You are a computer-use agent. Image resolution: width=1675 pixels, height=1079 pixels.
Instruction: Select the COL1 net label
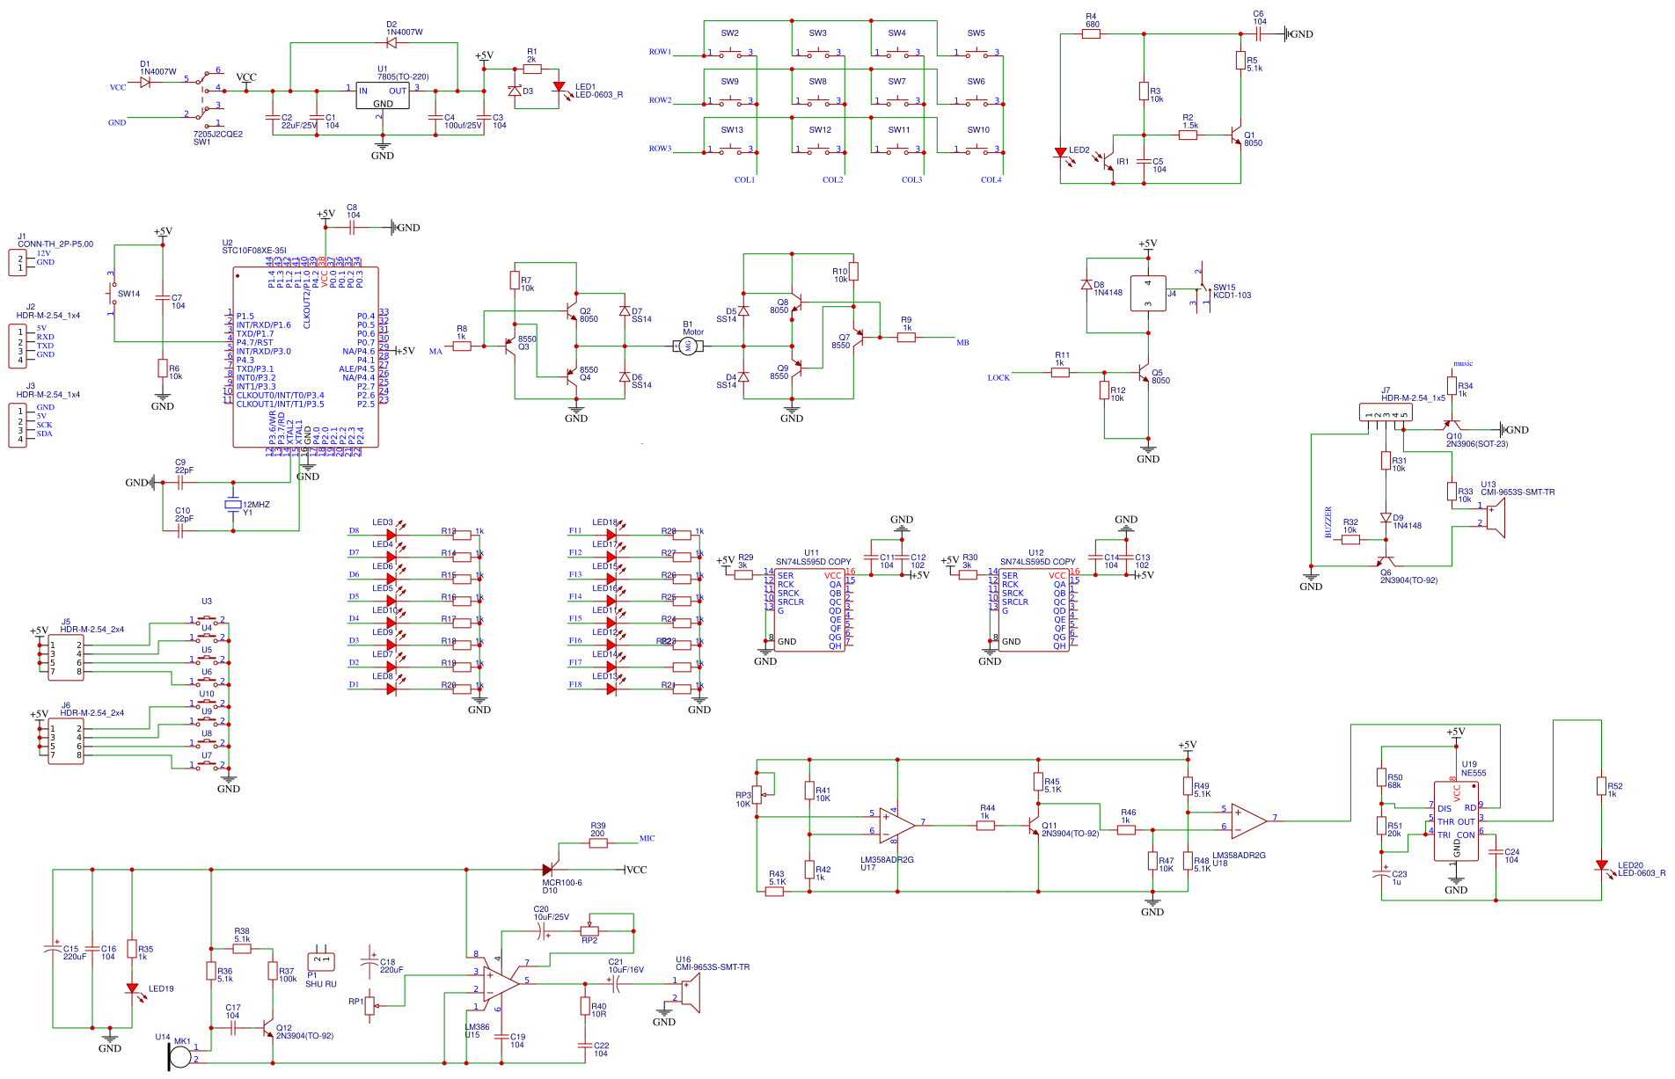(744, 179)
